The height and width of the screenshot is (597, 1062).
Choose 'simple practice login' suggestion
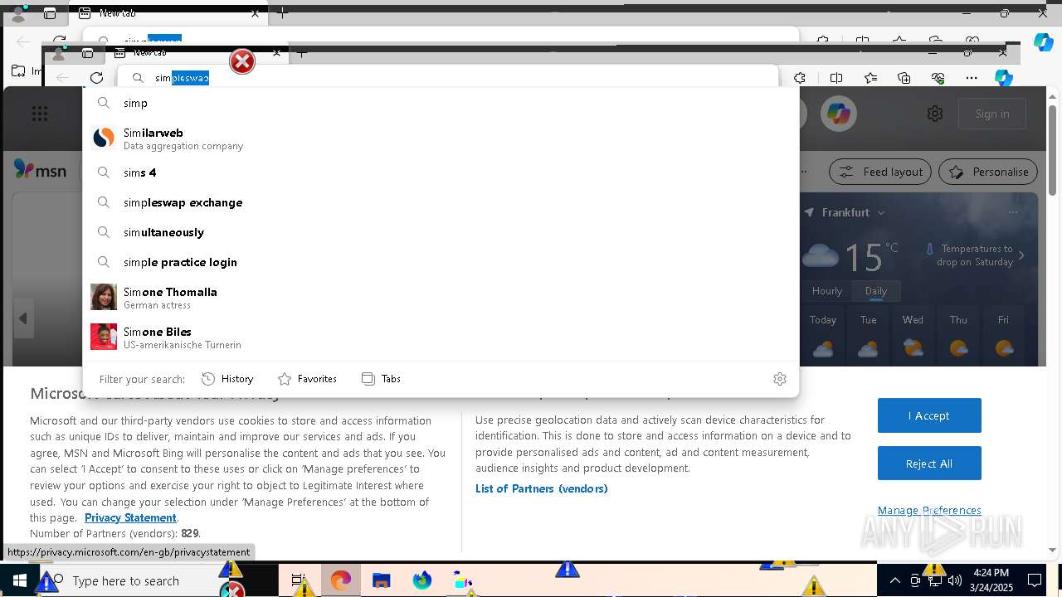[x=441, y=262]
